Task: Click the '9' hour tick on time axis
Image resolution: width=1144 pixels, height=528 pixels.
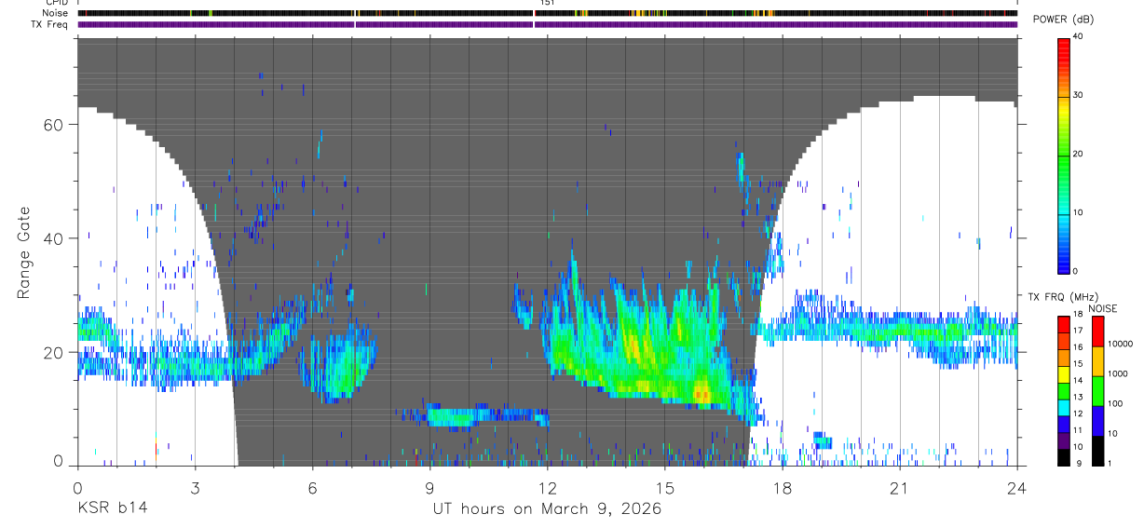Action: pos(429,488)
